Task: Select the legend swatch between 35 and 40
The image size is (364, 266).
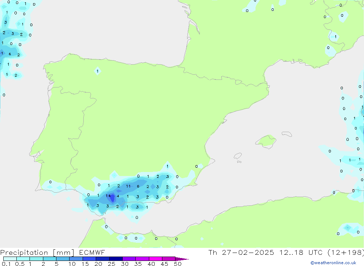Action: [x=142, y=259]
